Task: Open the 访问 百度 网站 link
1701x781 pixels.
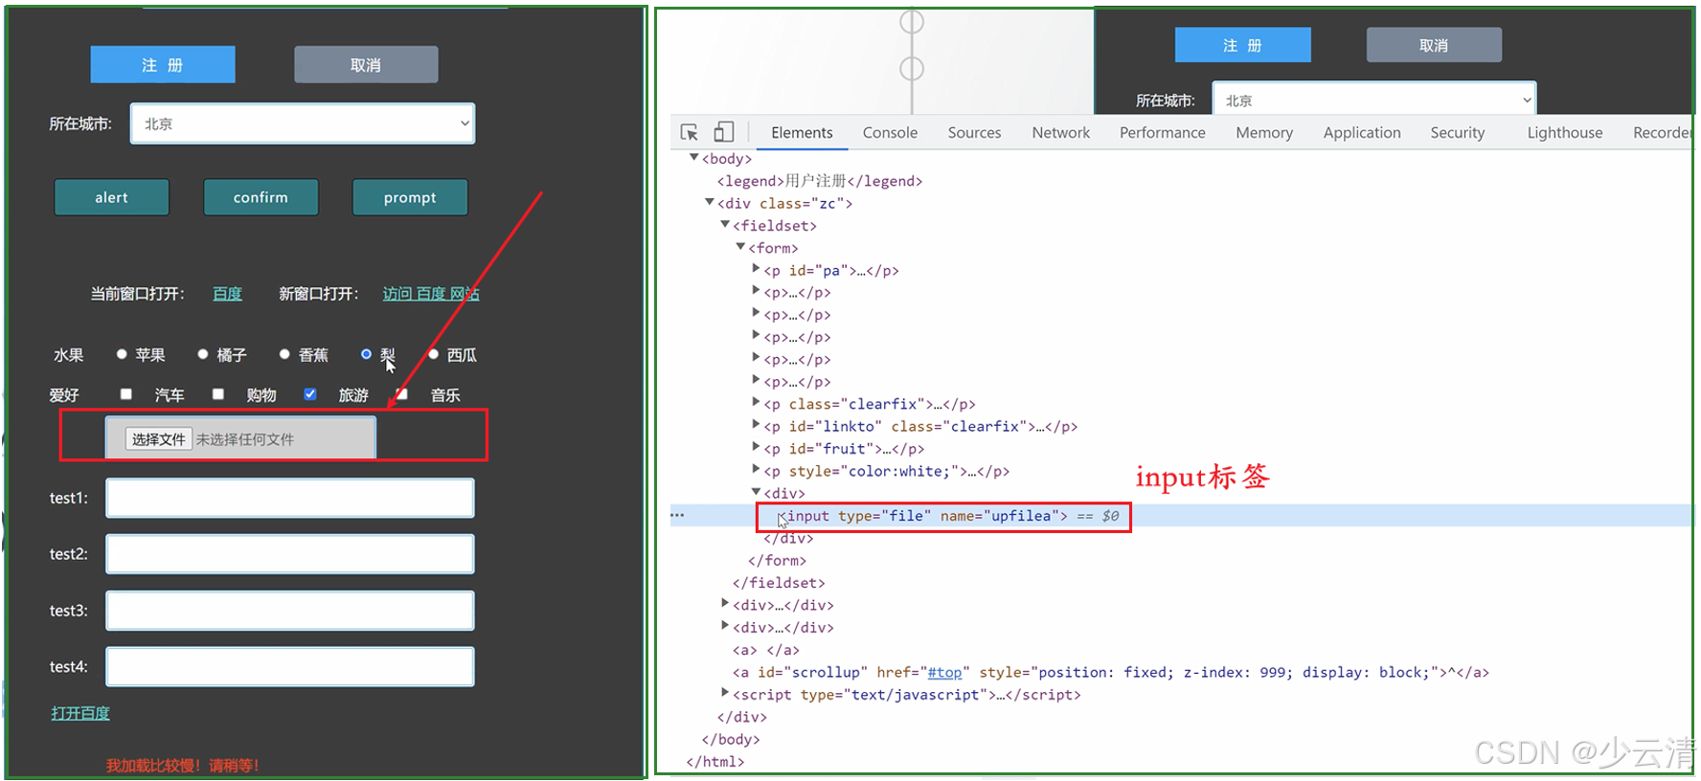Action: point(431,294)
